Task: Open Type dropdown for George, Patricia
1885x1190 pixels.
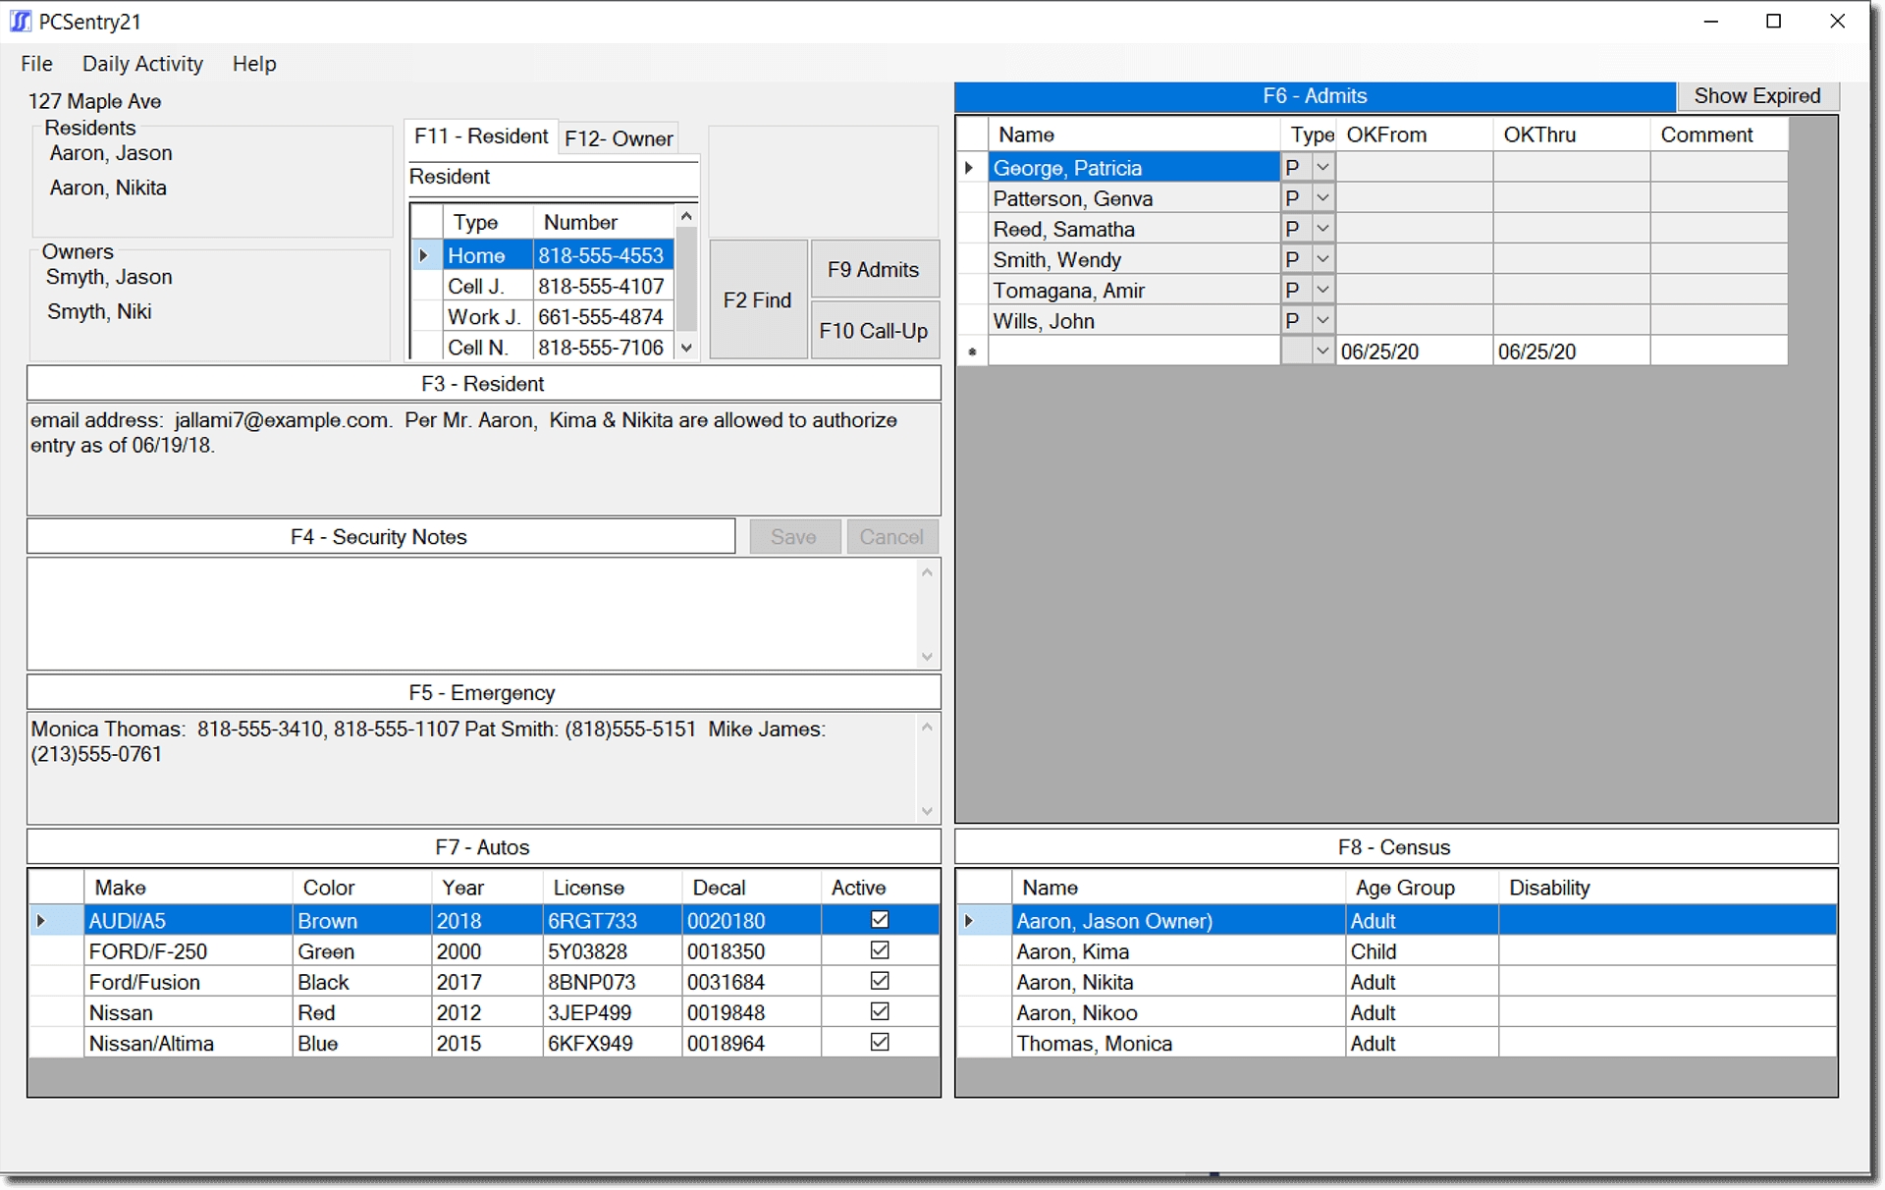Action: pos(1322,168)
